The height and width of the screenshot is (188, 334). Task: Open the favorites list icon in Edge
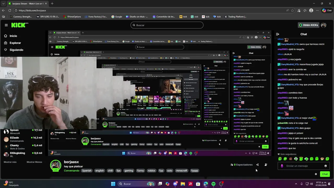[305, 10]
